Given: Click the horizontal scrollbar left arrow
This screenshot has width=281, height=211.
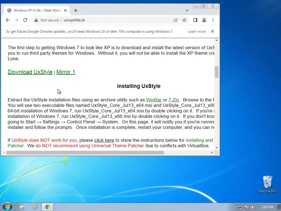Looking at the screenshot, I should (x=4, y=153).
